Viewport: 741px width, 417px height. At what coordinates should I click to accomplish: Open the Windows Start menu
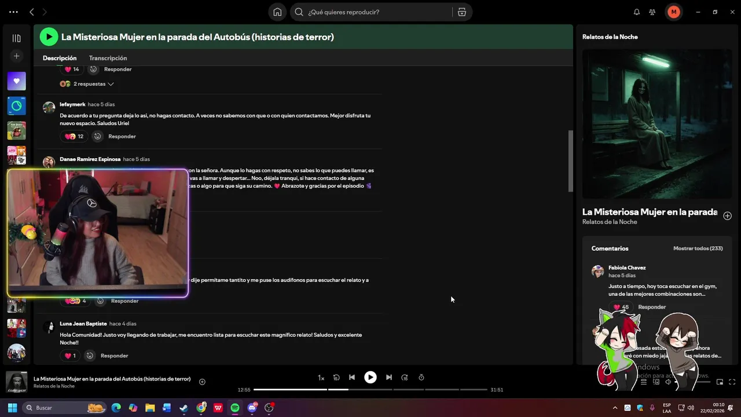coord(12,408)
